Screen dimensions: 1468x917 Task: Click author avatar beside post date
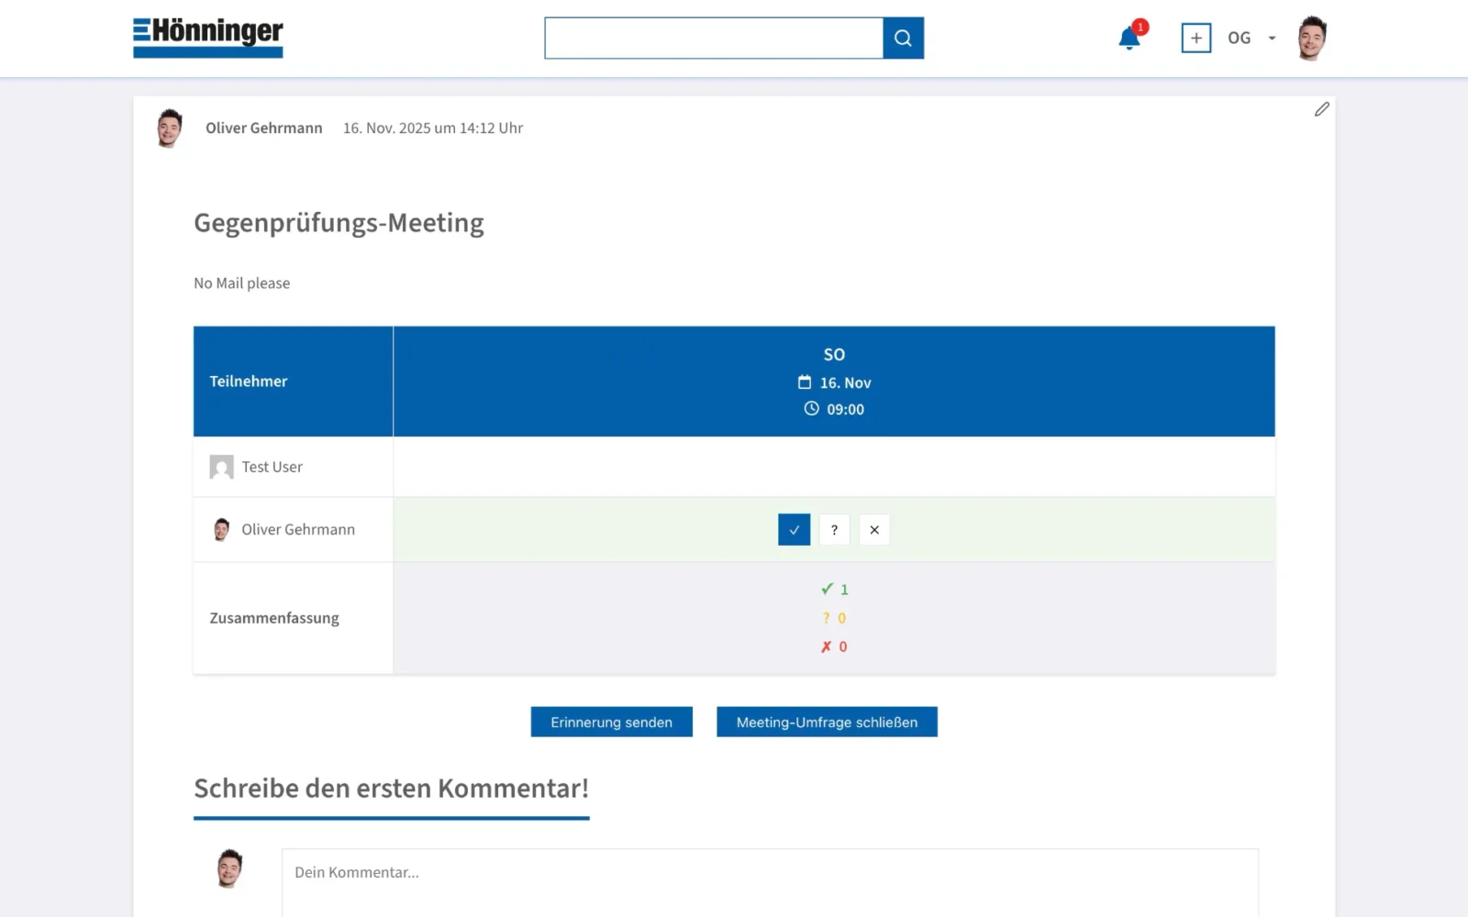(x=169, y=128)
